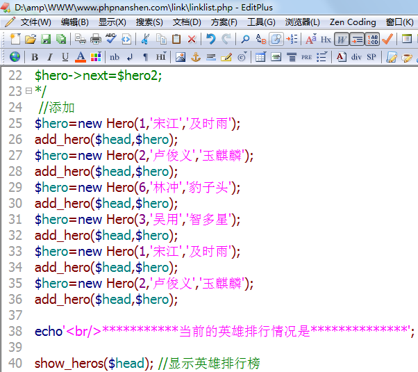
Task: Click the Underline button in HTML toolbar
Action: tap(65, 57)
